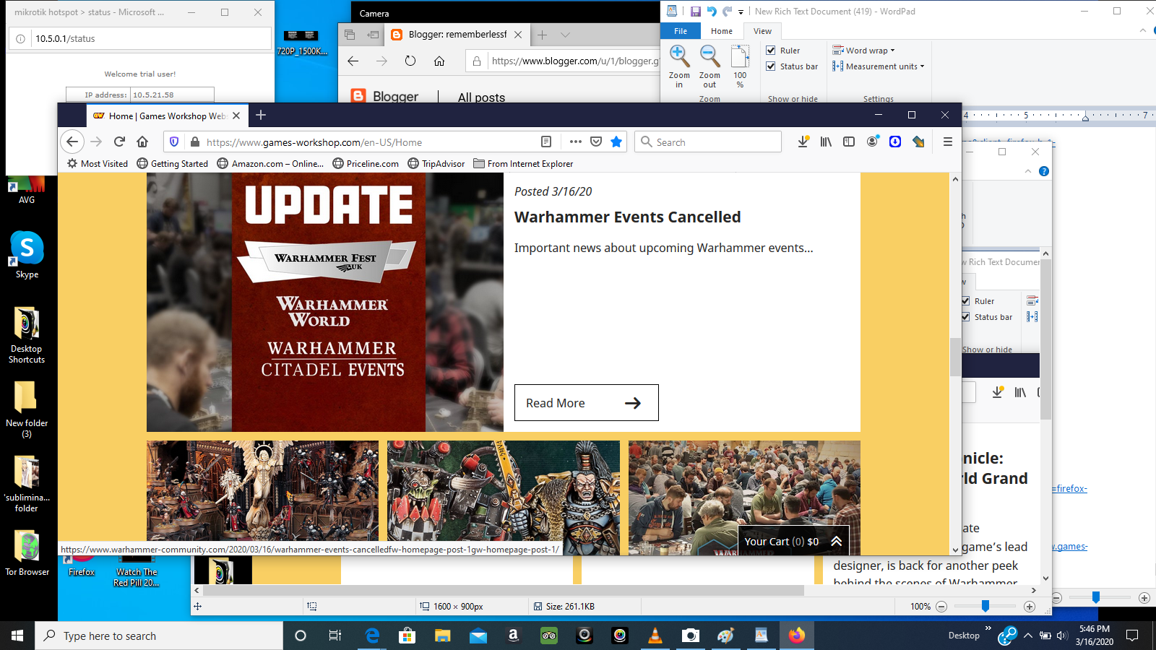Expand the Desktop toolbar chevron on taskbar
This screenshot has height=650, width=1156.
pyautogui.click(x=988, y=628)
